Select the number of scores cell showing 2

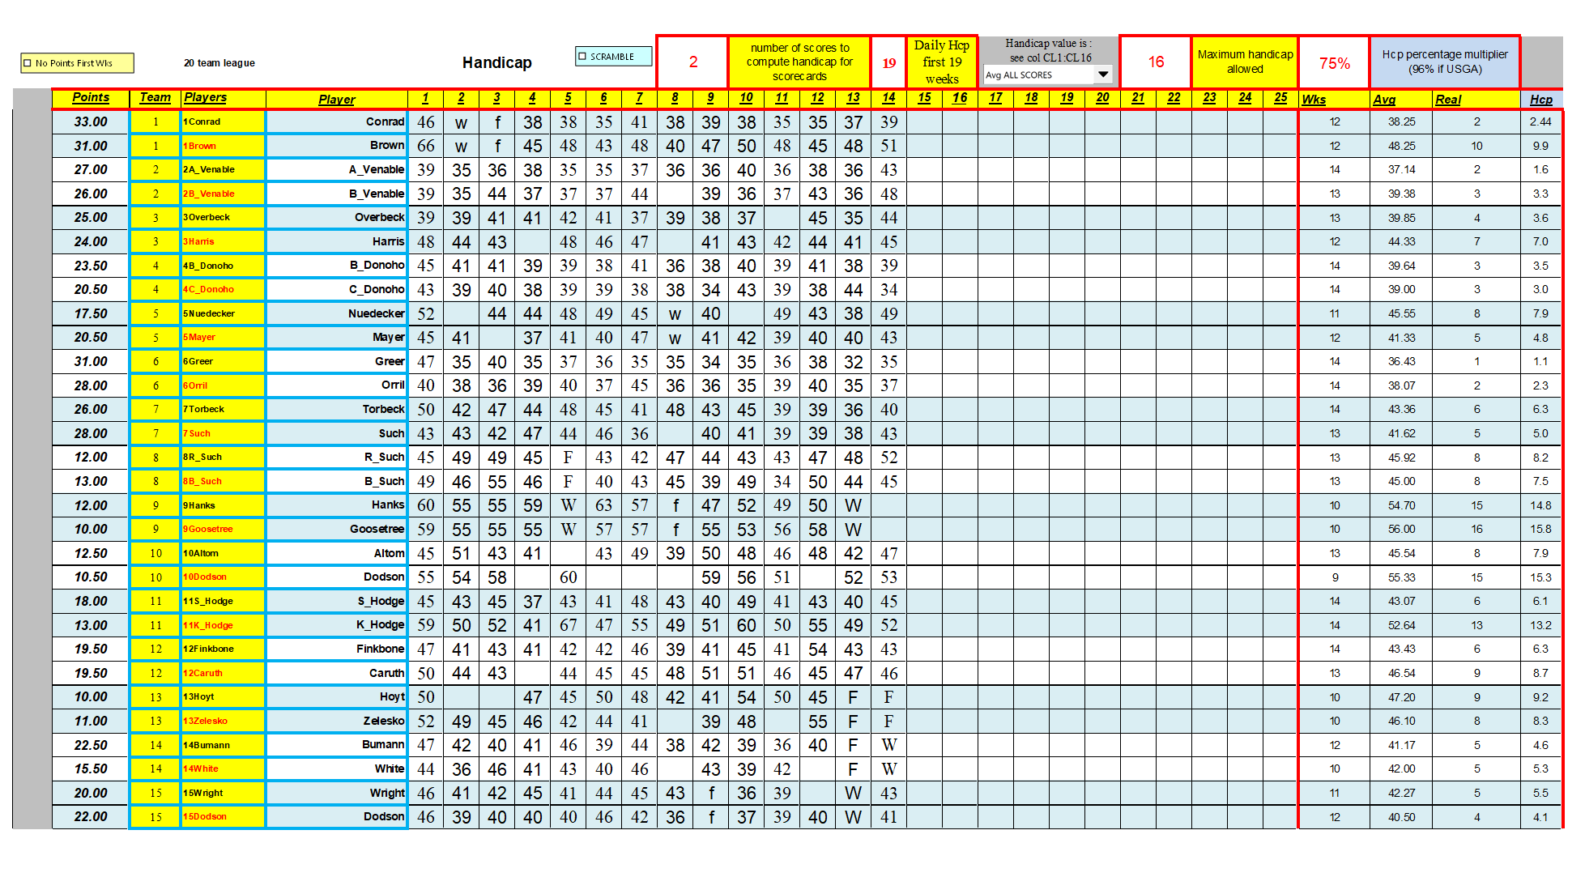tap(692, 62)
